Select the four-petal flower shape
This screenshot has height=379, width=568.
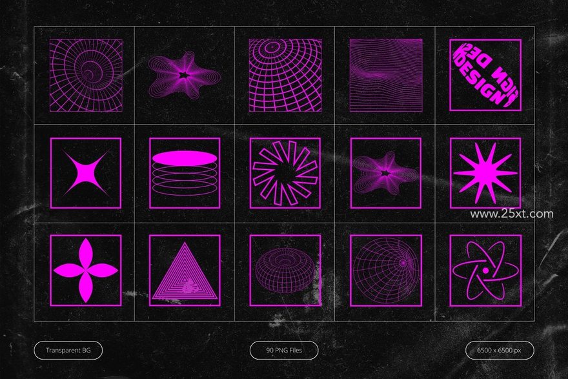[86, 271]
